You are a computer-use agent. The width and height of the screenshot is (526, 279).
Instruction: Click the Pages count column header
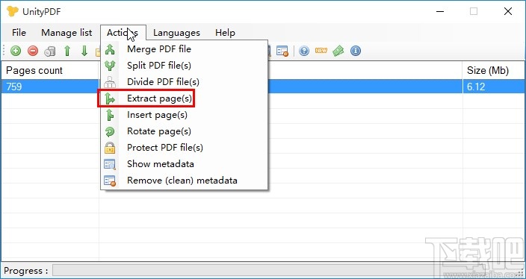[x=50, y=71]
